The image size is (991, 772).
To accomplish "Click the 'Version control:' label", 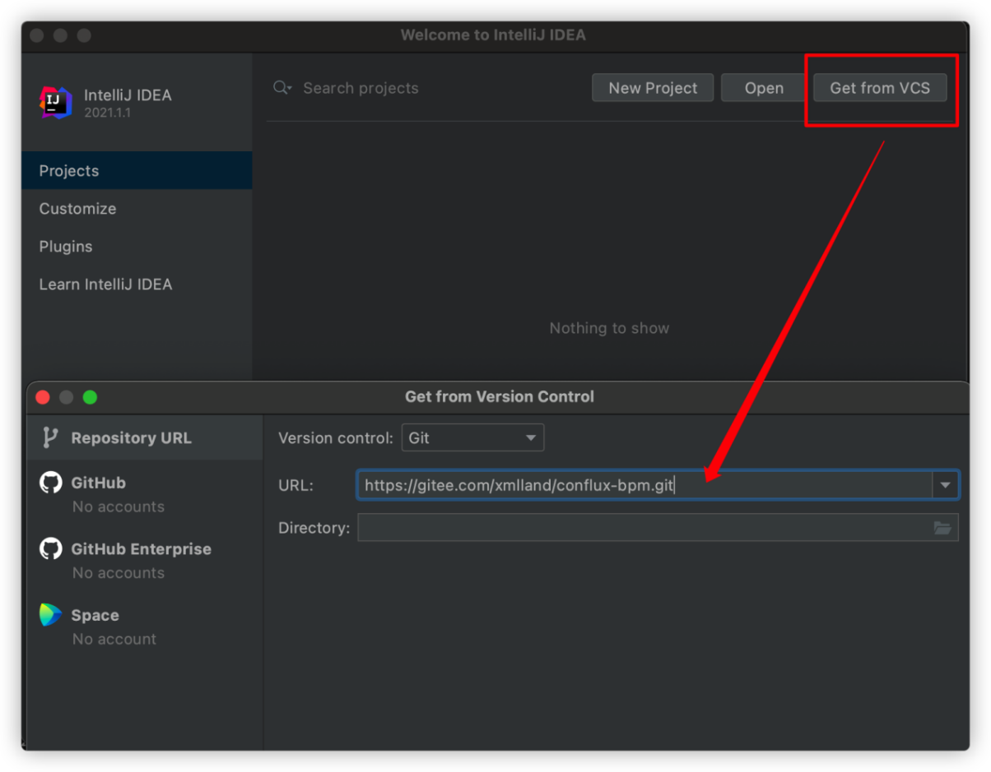I will [x=336, y=438].
